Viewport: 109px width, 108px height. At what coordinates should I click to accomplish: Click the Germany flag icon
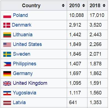coord(7,74)
